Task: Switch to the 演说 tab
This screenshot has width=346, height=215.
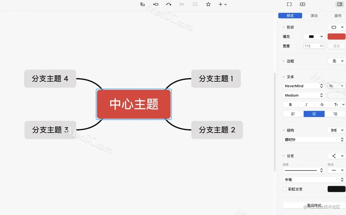Action: tap(314, 16)
